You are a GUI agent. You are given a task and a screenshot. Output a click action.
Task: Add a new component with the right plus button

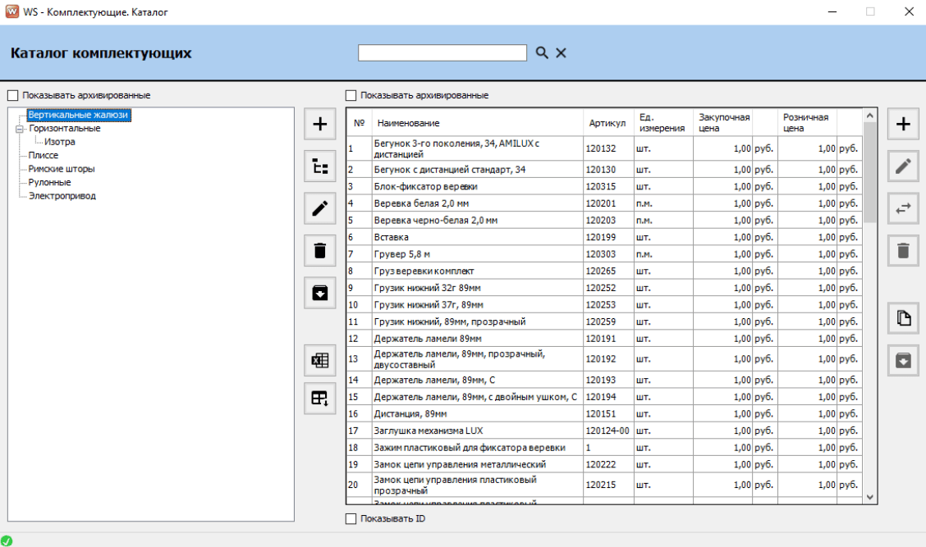pos(903,125)
